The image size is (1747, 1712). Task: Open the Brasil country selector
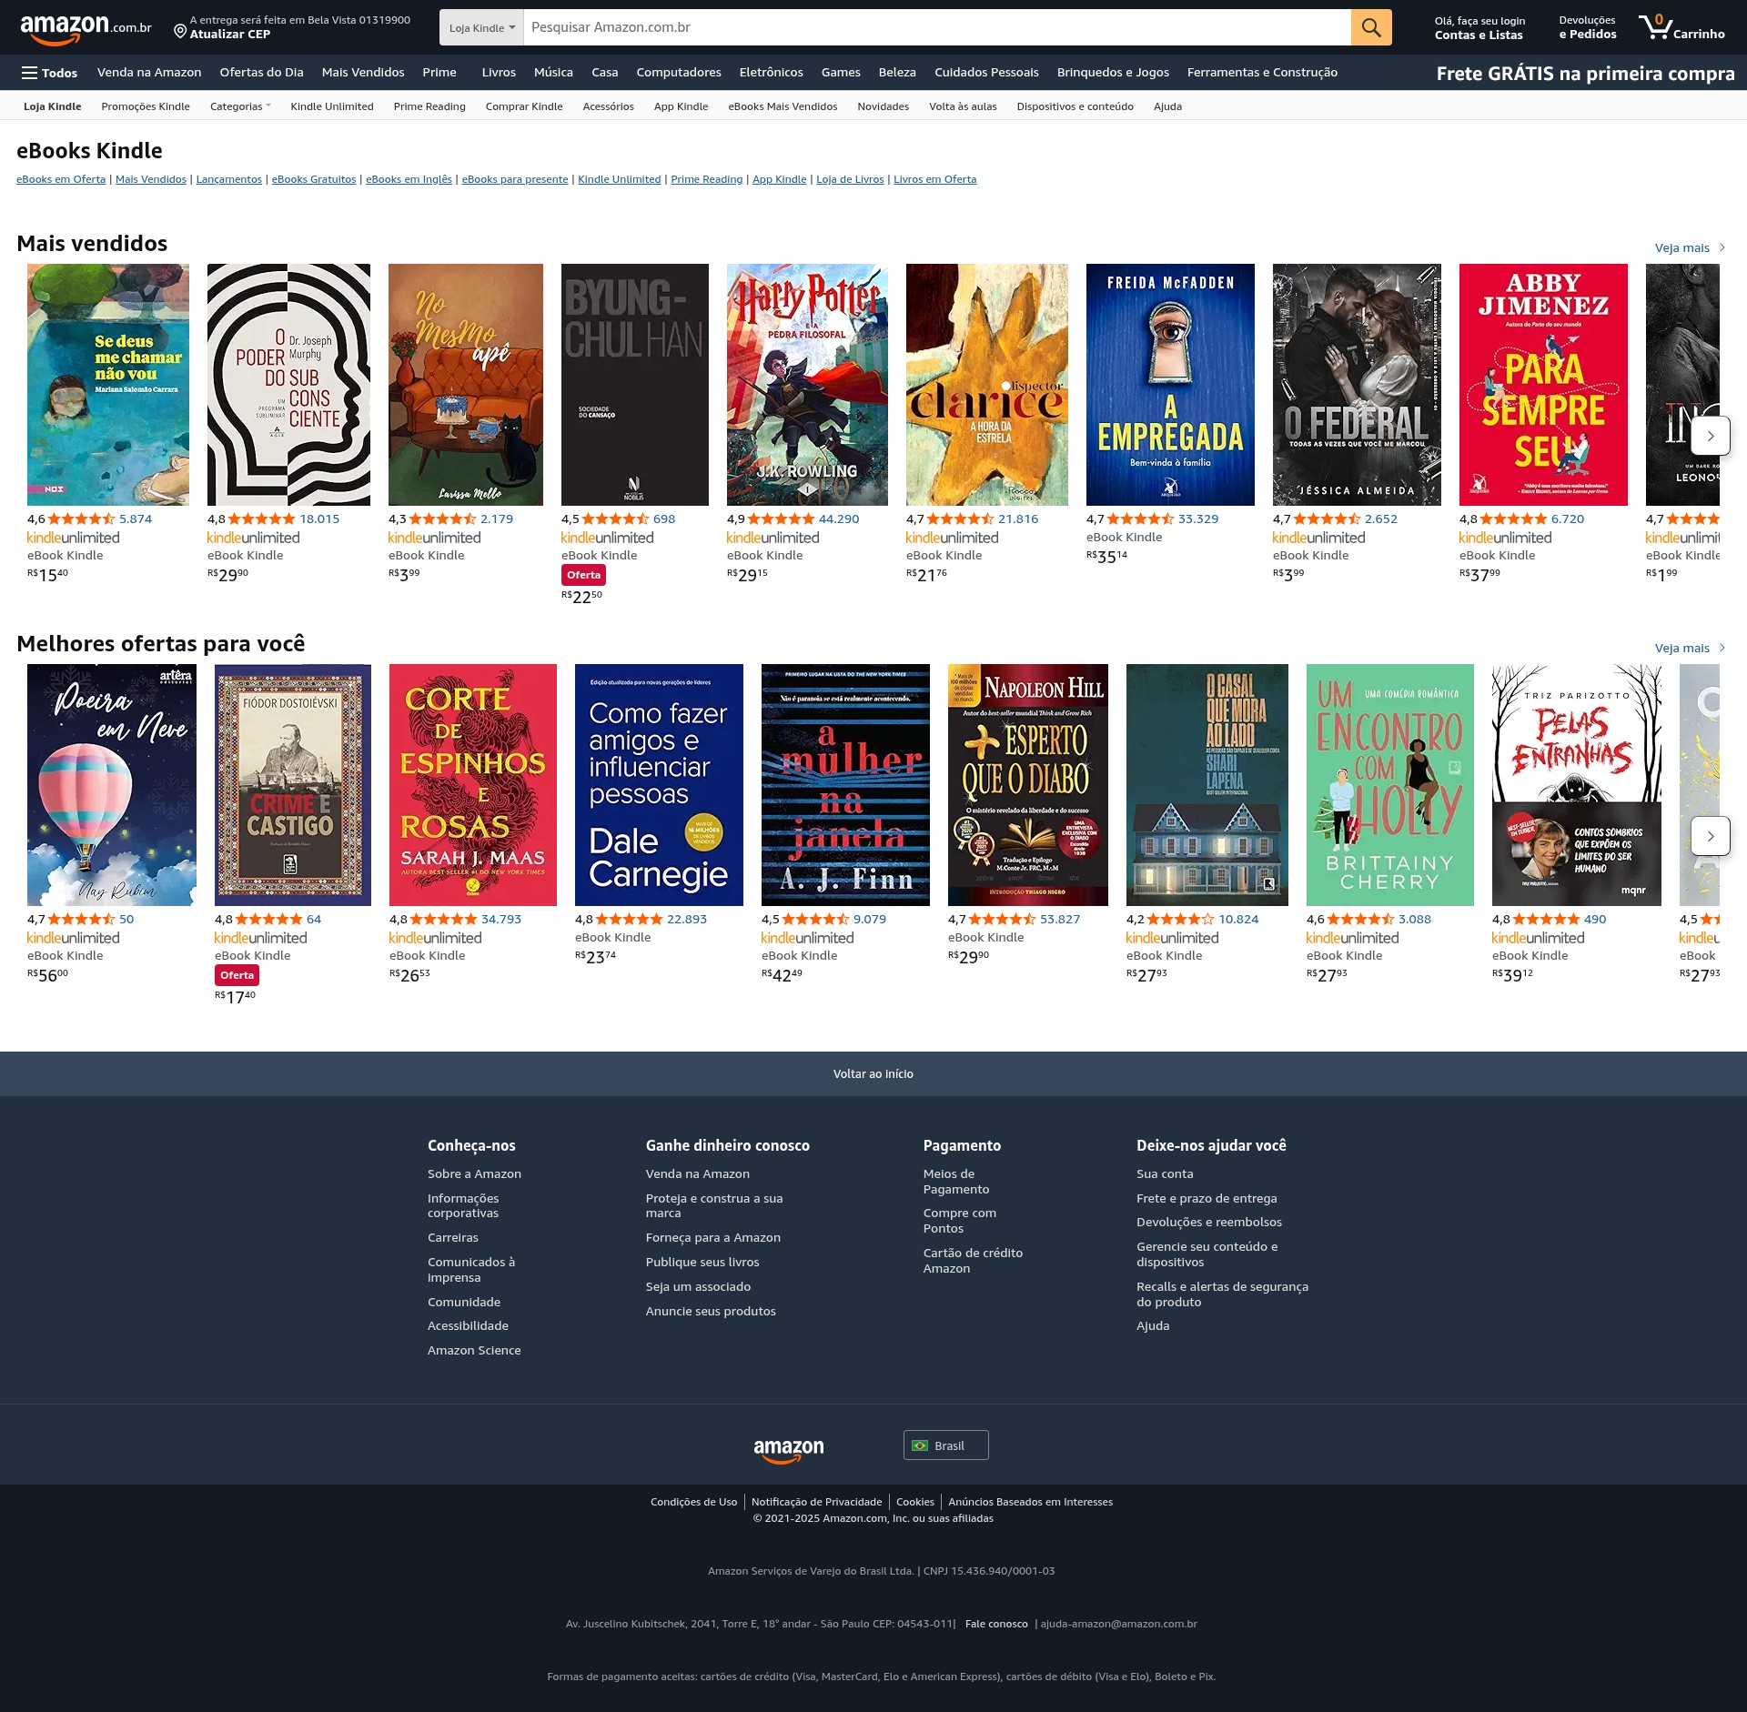945,1445
